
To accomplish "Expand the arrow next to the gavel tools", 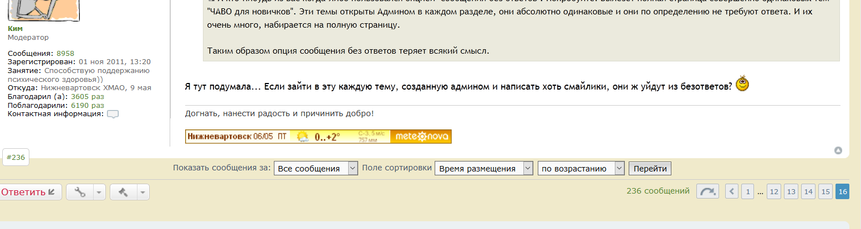I will click(142, 192).
